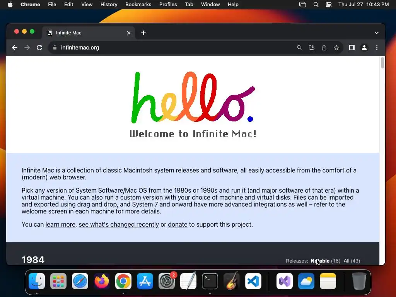The height and width of the screenshot is (297, 396).
Task: Show All (43) releases
Action: point(352,261)
